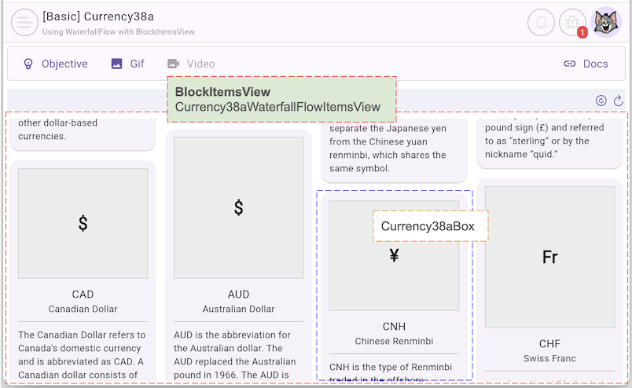Click the Swiss Franc label
The height and width of the screenshot is (388, 632).
click(549, 358)
